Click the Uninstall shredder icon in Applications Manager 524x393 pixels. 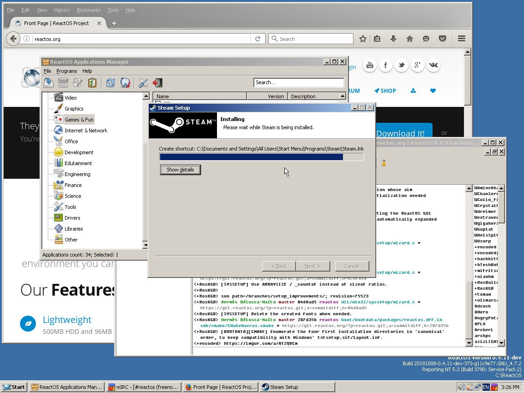click(63, 82)
